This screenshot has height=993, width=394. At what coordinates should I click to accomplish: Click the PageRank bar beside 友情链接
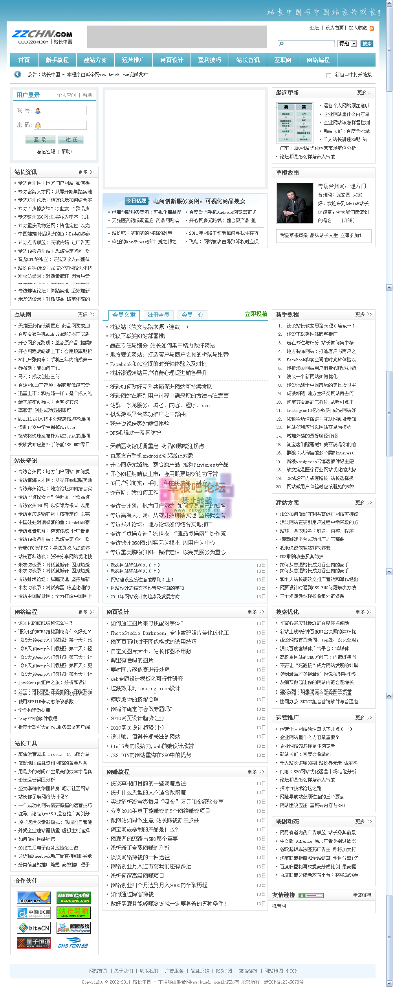pos(311,896)
